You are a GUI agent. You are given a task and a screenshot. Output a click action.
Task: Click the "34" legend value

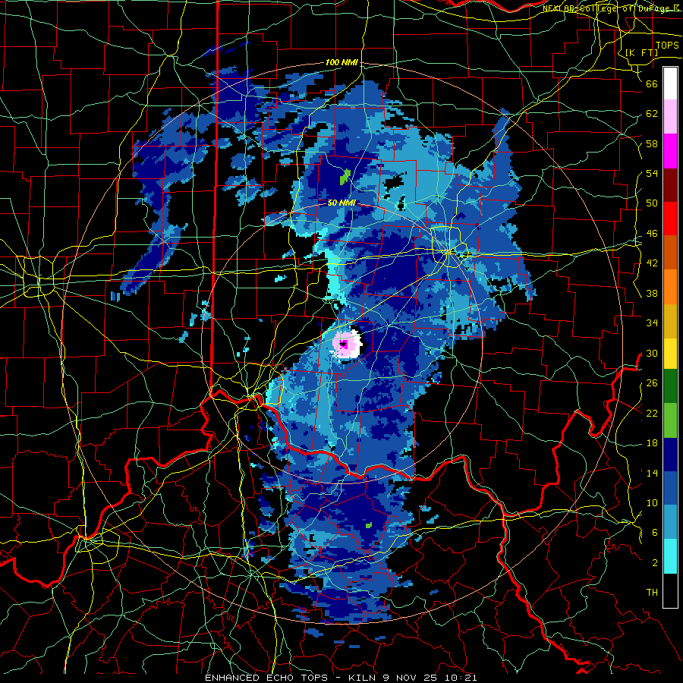pyautogui.click(x=652, y=323)
